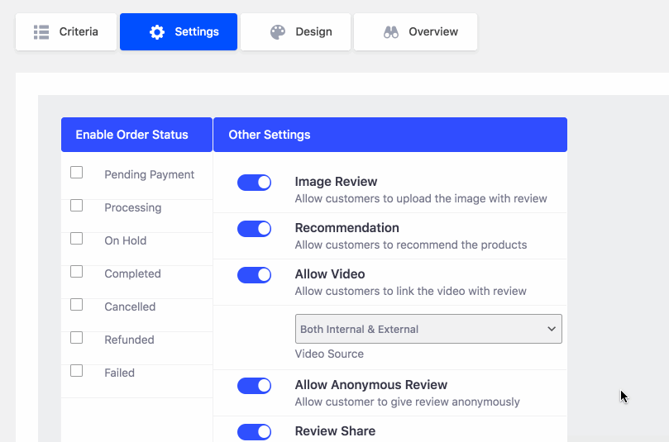
Task: Click the Settings gear icon
Action: click(157, 32)
